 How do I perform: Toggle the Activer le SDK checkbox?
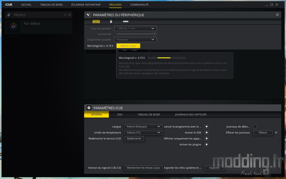pos(207,133)
